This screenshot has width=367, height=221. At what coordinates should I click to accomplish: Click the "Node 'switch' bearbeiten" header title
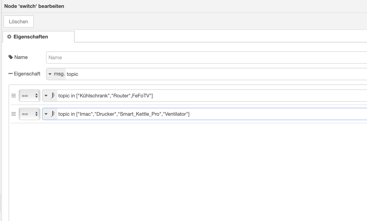[34, 6]
